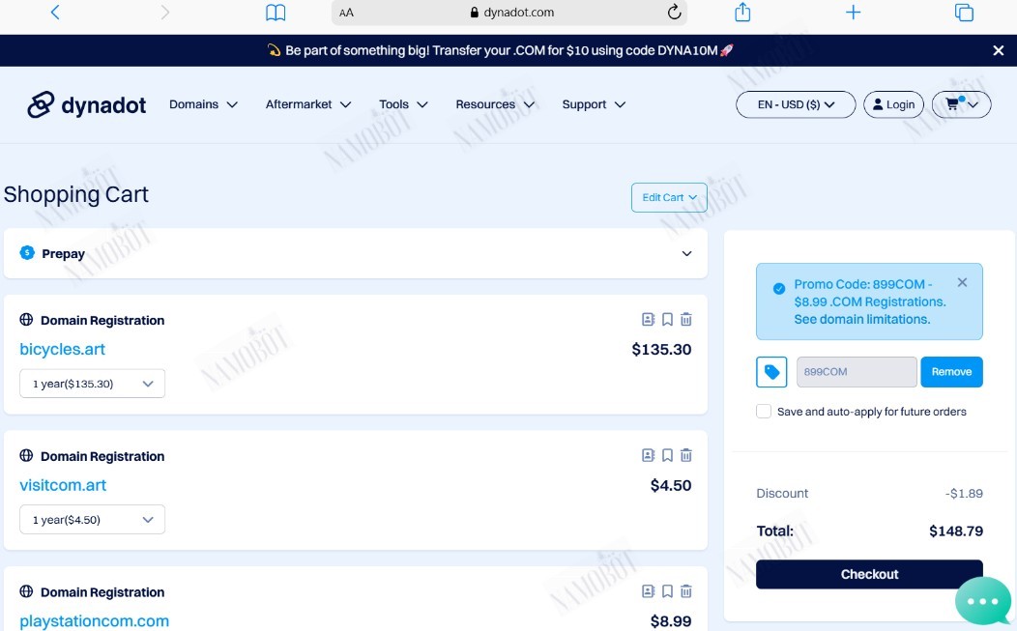Open the Aftermarket menu
Image resolution: width=1017 pixels, height=631 pixels.
(308, 104)
